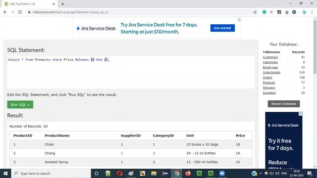Open the Shippers table link
Viewport: 317px width, 178px height.
(x=269, y=88)
